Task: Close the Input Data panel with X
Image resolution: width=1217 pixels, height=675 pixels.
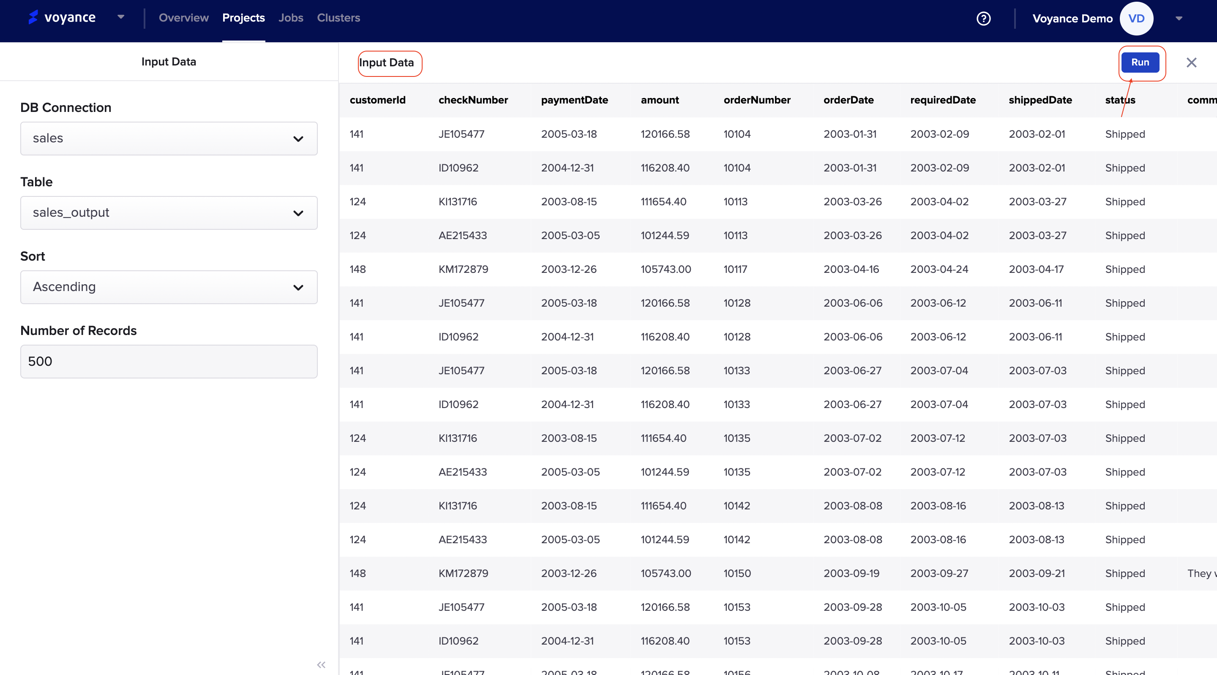Action: coord(1191,63)
